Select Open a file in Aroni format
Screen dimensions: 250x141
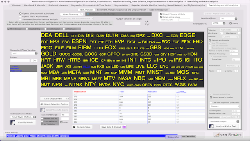(x=20, y=16)
